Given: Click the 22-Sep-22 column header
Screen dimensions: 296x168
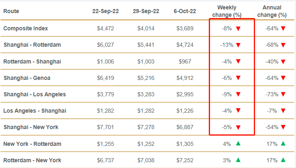Looking at the screenshot, I should coord(106,11).
